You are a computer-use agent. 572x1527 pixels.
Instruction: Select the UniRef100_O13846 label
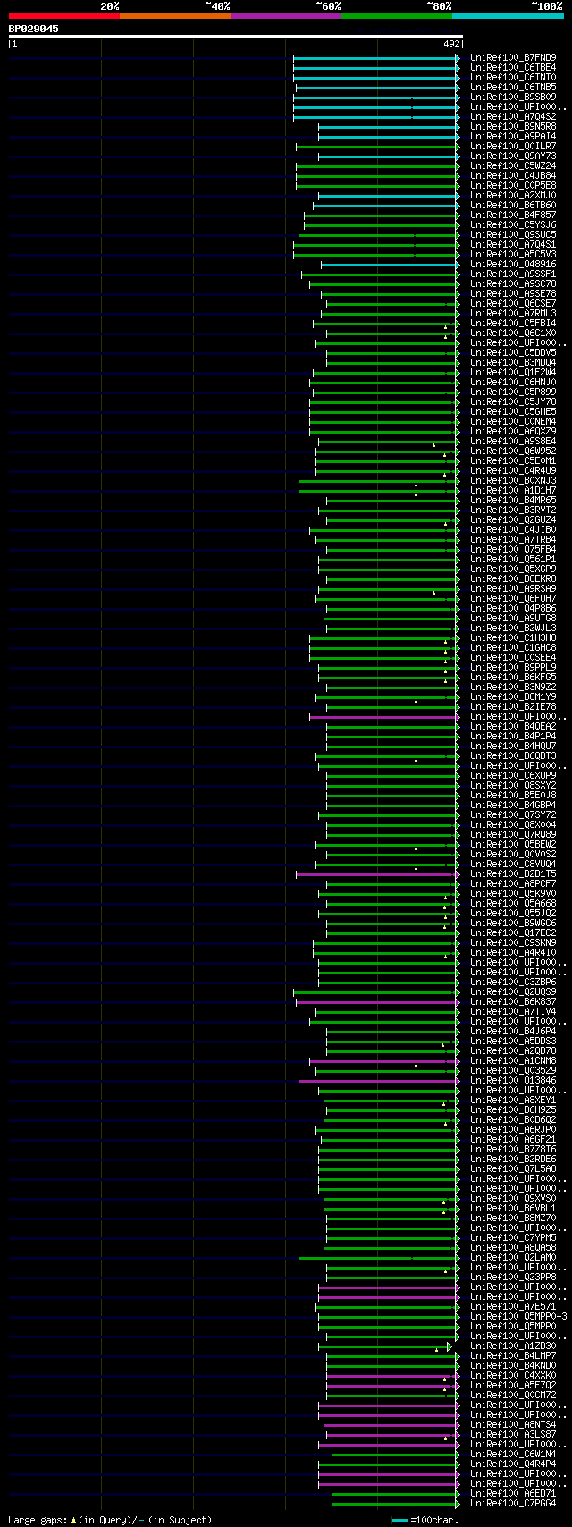(x=513, y=1080)
